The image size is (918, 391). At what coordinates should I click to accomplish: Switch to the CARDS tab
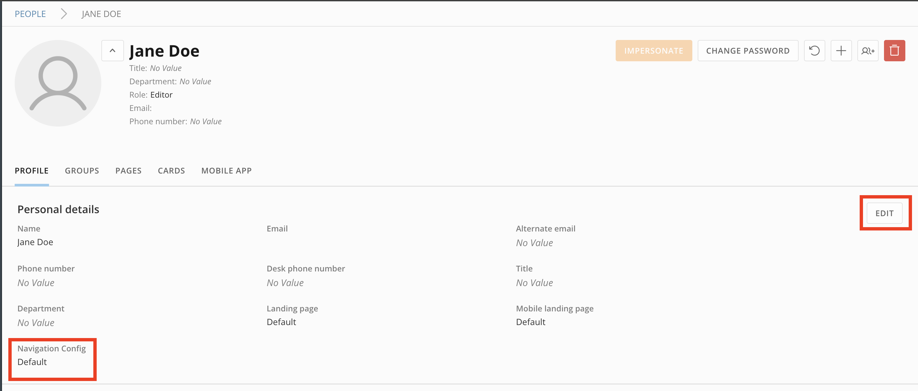[x=171, y=171]
